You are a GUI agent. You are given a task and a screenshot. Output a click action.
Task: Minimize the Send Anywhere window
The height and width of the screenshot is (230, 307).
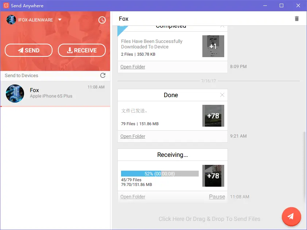point(265,5)
